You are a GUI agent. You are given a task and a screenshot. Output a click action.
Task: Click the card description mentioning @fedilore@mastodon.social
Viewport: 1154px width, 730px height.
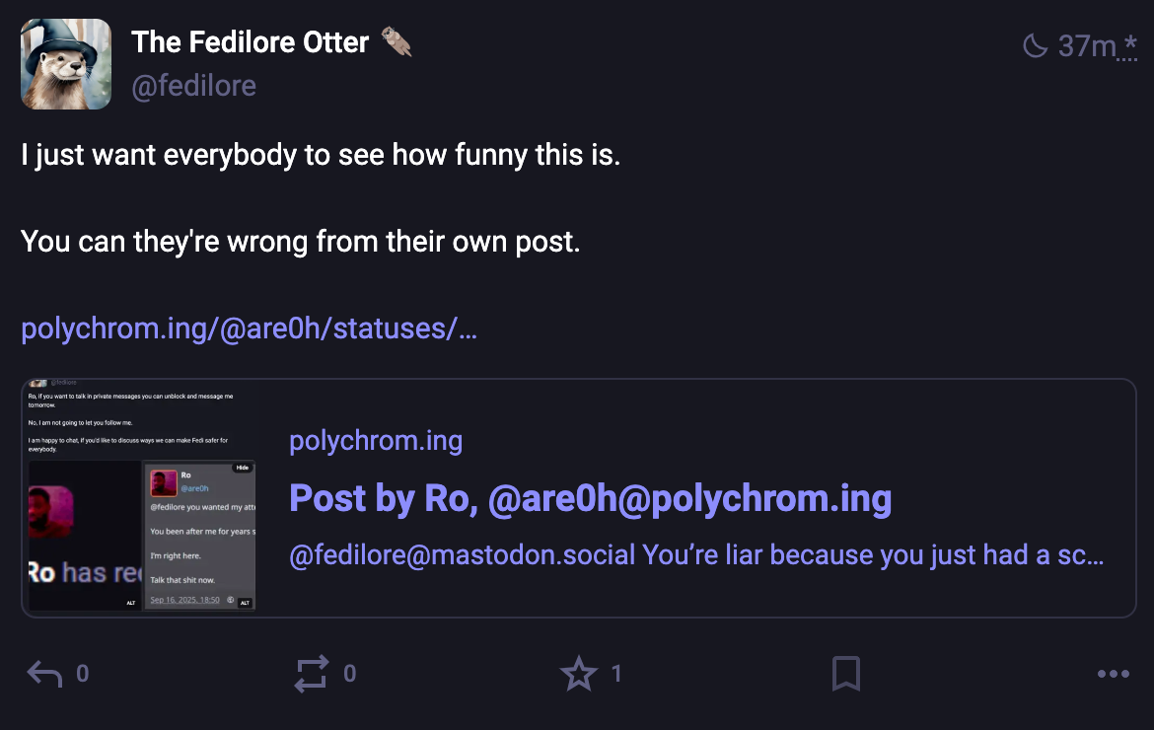pos(695,555)
